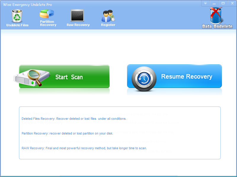Open the Undelete Files recycle bin icon
Viewport: 237px width, 177px height.
[x=17, y=16]
